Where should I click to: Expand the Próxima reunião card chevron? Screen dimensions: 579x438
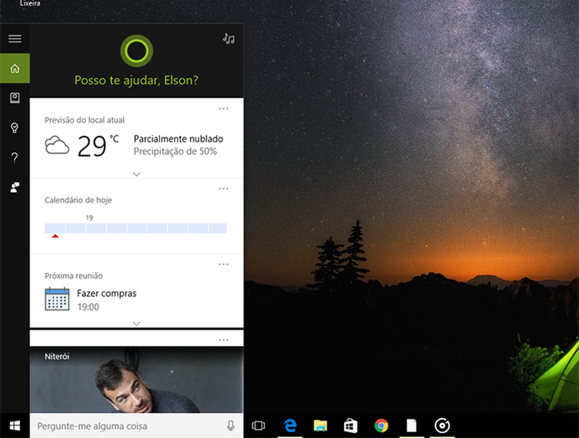[137, 324]
